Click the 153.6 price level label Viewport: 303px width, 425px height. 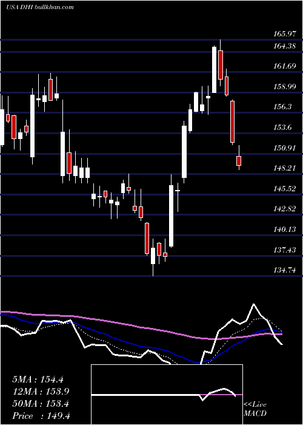[x=282, y=127]
